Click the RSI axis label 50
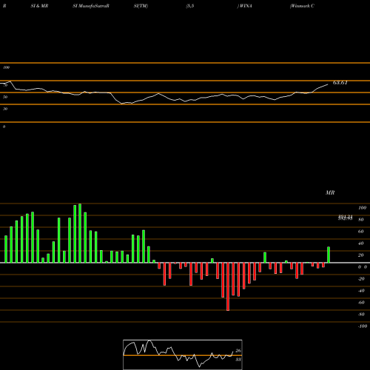370x370 pixels. pos(5,97)
